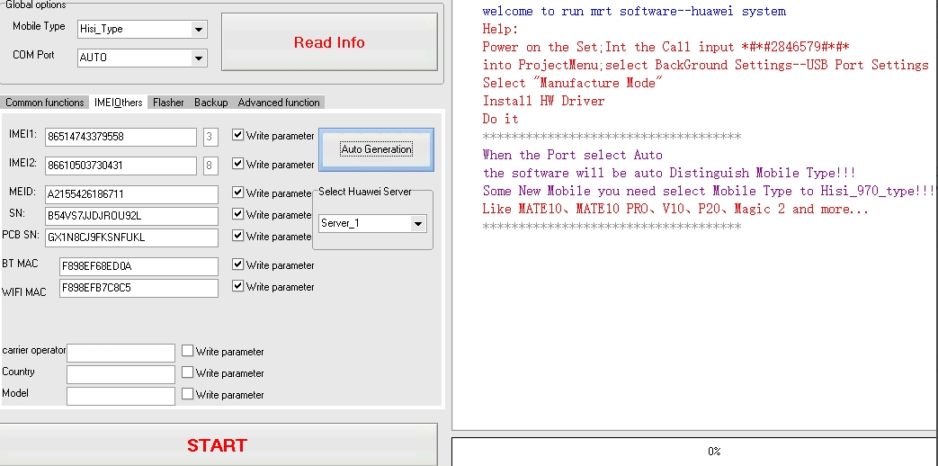Toggle Write parameter checkbox for BT MAC
The height and width of the screenshot is (466, 938).
tap(238, 264)
